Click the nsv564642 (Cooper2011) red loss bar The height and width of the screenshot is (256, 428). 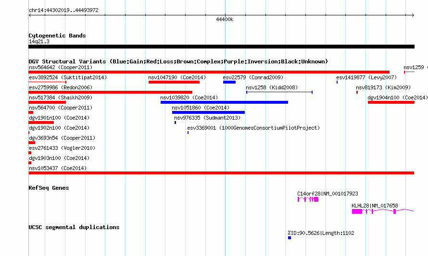[209, 72]
